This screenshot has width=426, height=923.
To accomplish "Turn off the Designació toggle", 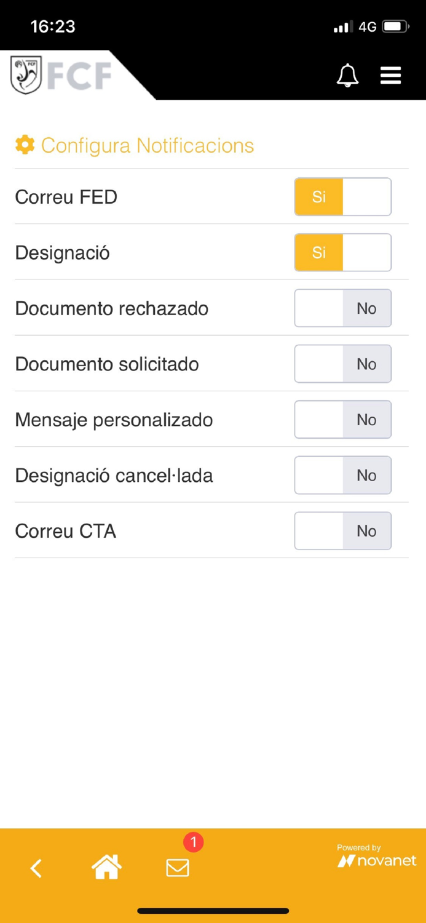I will point(342,252).
